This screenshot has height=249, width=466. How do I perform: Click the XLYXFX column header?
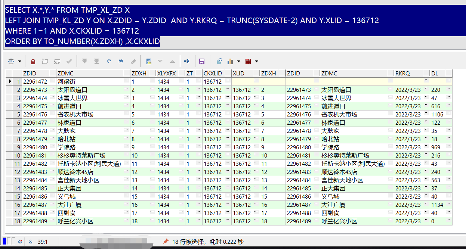171,73
